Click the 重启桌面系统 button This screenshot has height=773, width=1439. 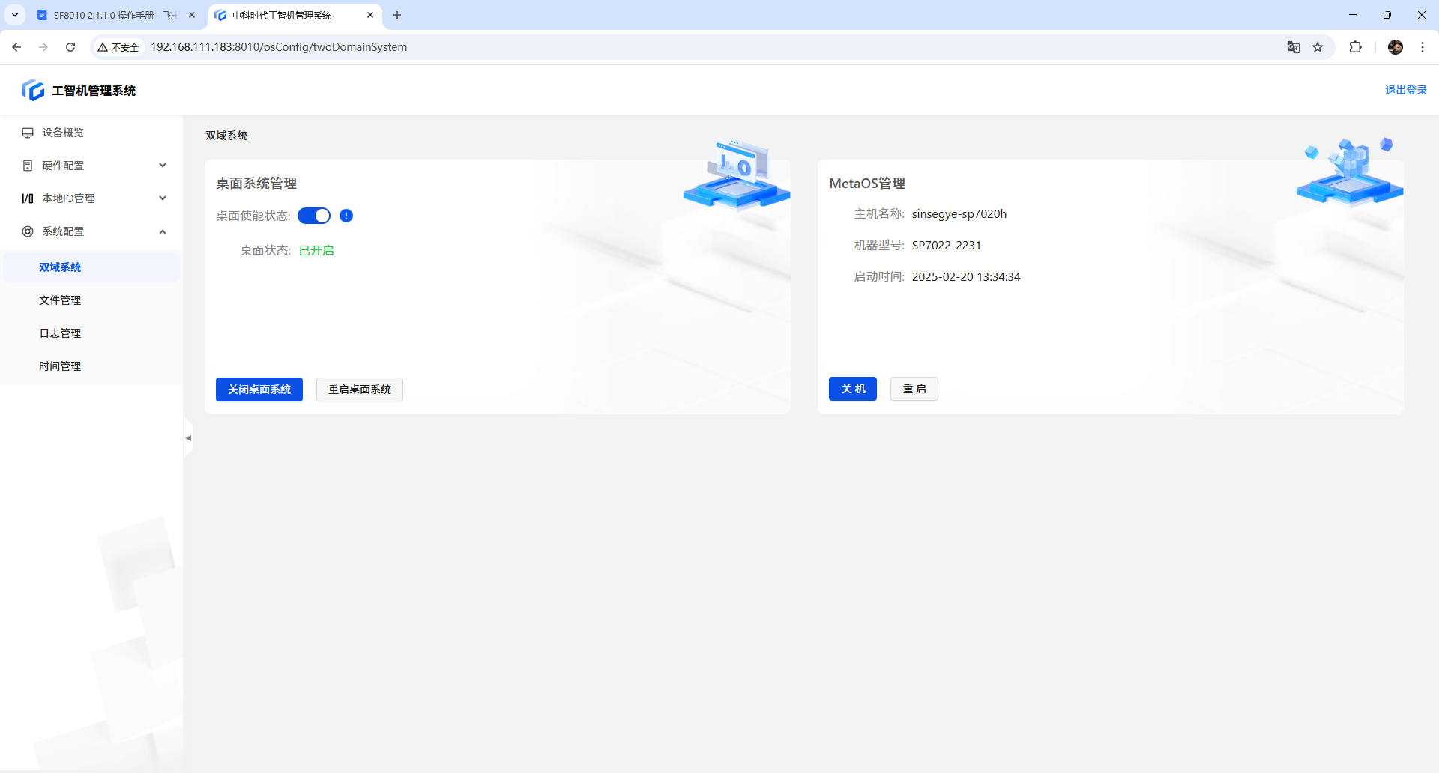coord(360,389)
